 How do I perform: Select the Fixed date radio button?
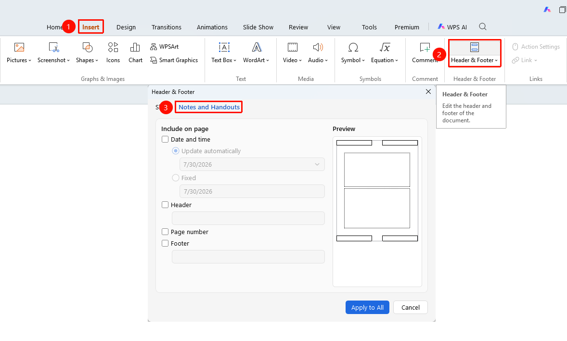pos(175,178)
